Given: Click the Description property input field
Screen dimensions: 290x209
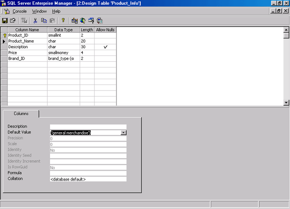Looking at the screenshot, I should point(88,127).
